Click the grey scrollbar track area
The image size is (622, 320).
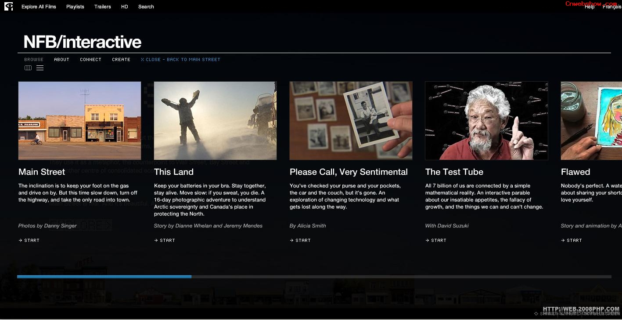click(401, 277)
